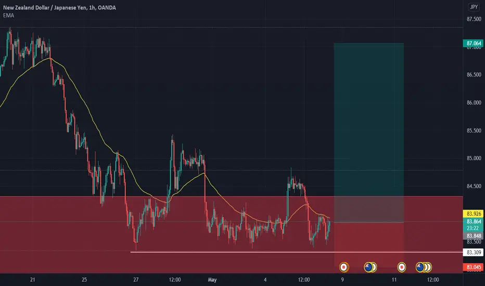The height and width of the screenshot is (286, 485).
Task: Click the red 83.045 stop-loss price label
Action: click(473, 267)
